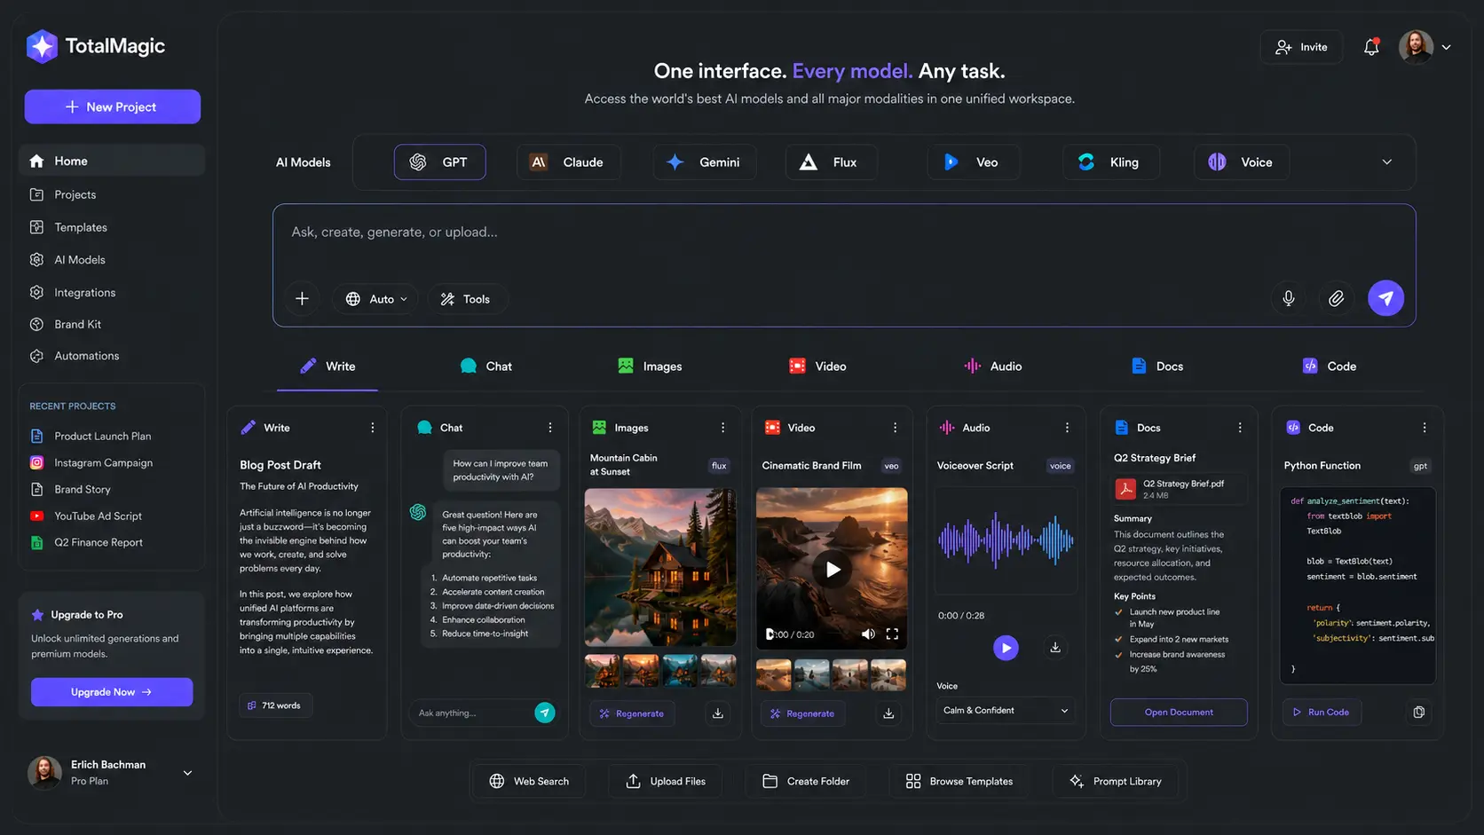Select the Voice model
This screenshot has height=835, width=1484.
pos(1241,162)
